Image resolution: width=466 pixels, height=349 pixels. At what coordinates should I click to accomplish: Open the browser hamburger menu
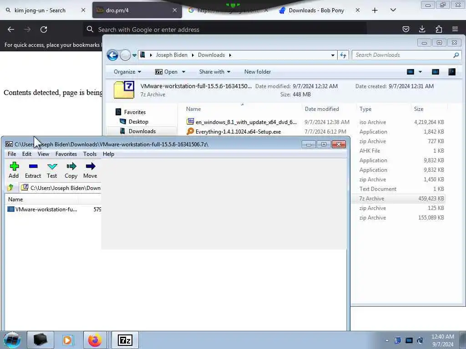455,29
